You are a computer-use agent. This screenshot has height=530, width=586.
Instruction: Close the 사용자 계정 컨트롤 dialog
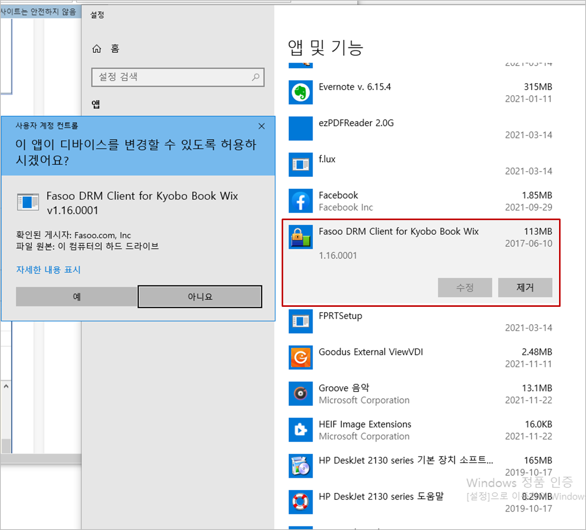[262, 126]
